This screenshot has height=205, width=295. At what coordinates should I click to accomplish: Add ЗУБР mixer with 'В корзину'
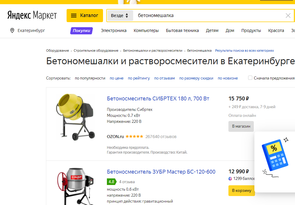(x=242, y=190)
